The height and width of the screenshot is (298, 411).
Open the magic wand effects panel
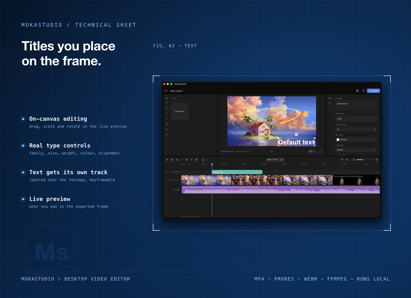(167, 114)
